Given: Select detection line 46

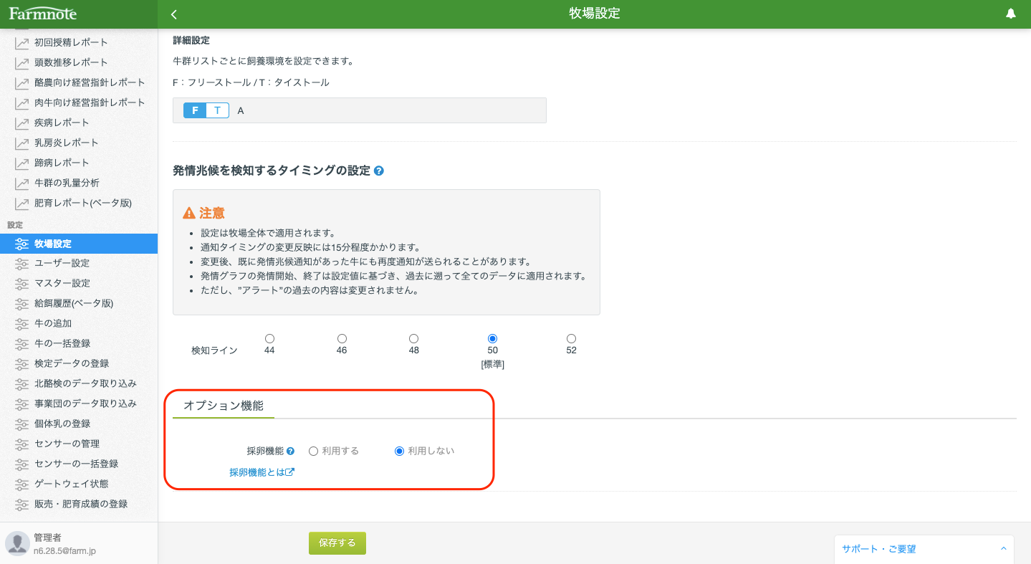Looking at the screenshot, I should 342,338.
